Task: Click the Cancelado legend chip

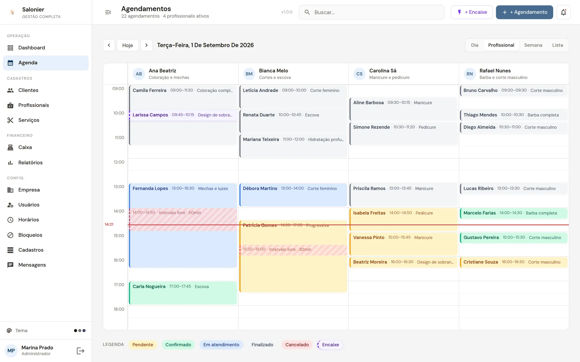Action: tap(297, 345)
